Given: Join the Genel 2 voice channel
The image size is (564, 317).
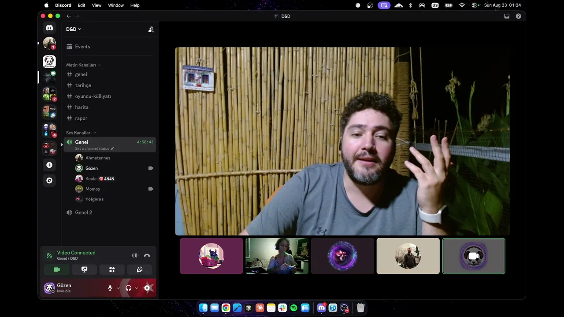Looking at the screenshot, I should (110, 213).
